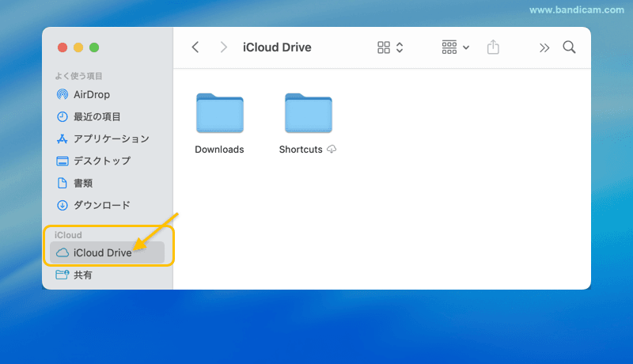Show more toolbar items via double chevron

click(544, 48)
